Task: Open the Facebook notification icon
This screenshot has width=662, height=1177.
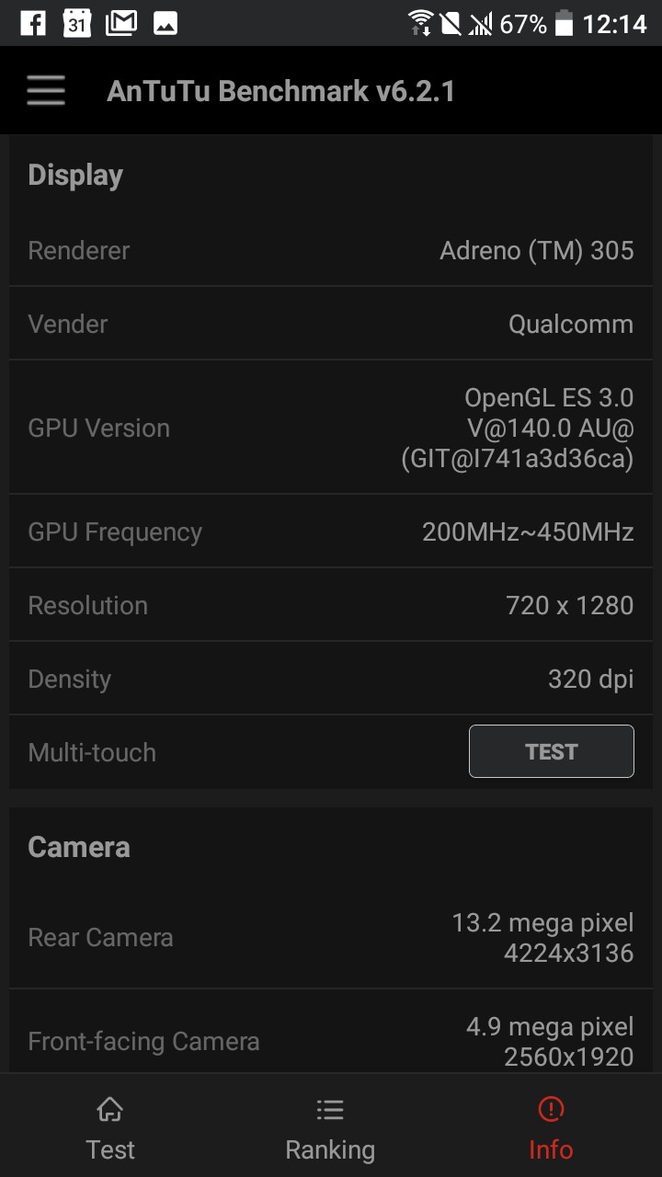Action: 33,23
